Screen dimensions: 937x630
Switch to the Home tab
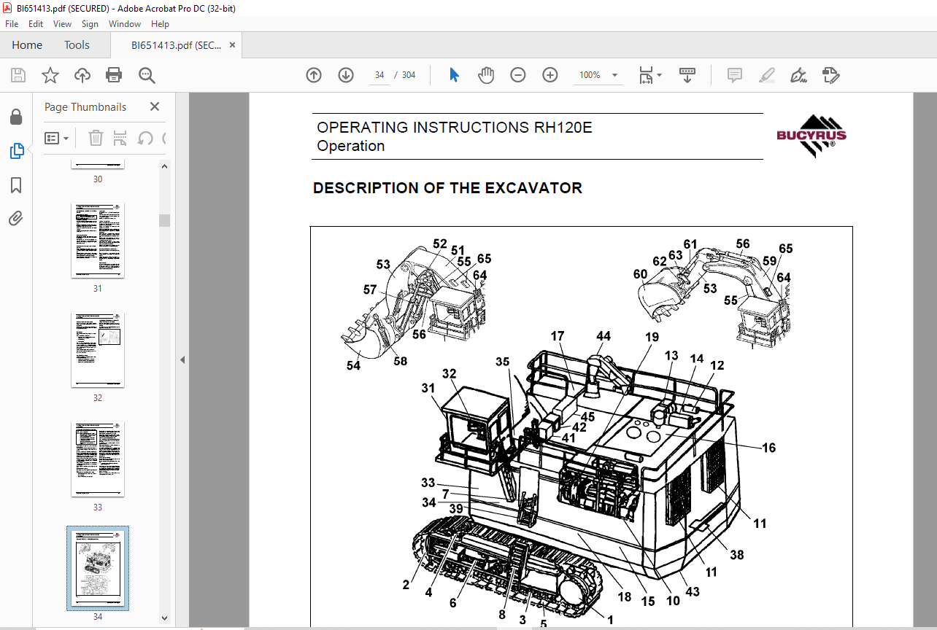(x=27, y=45)
